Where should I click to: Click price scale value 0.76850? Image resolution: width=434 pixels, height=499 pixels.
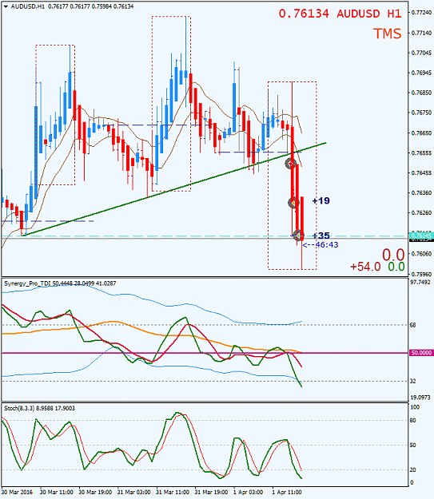[421, 93]
